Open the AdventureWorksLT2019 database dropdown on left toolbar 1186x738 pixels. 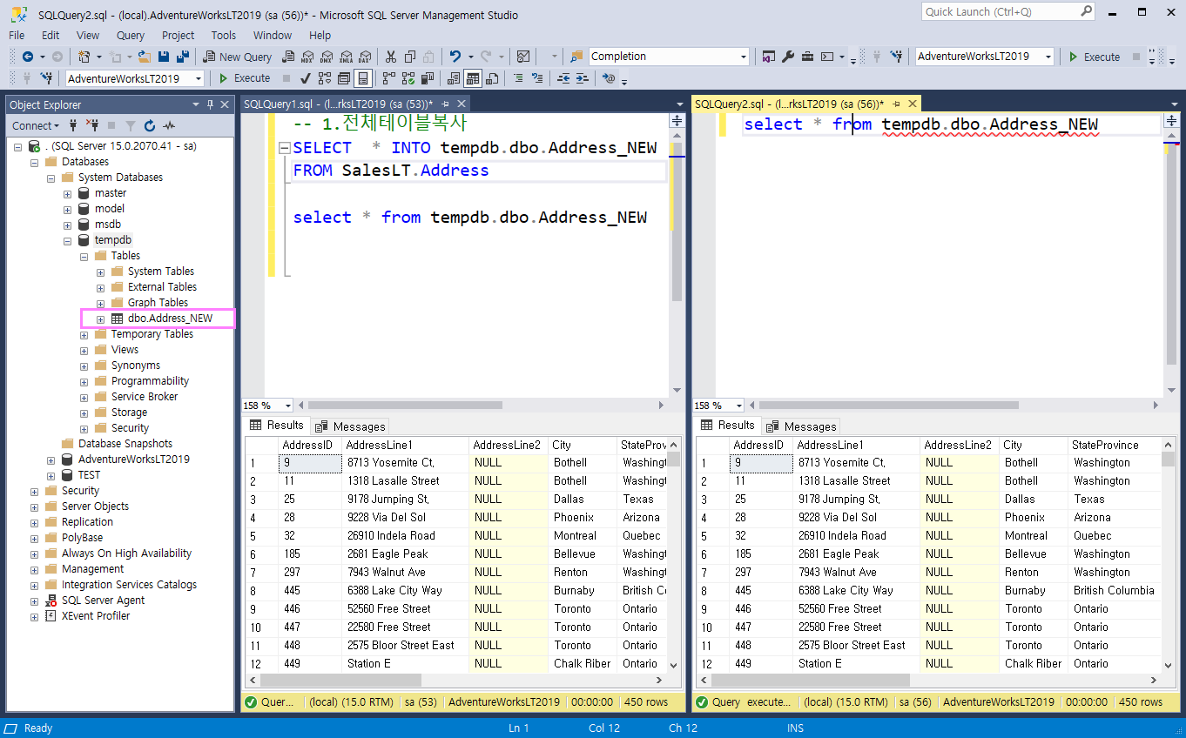click(x=199, y=78)
